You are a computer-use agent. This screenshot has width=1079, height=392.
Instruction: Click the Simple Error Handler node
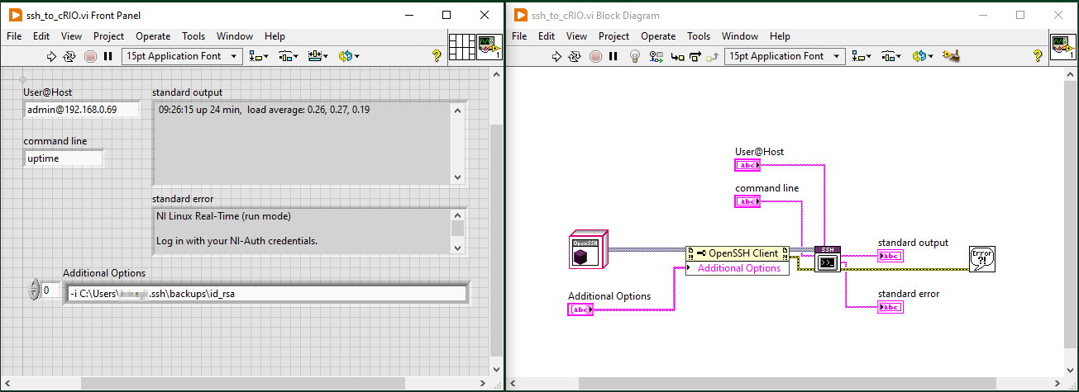tap(981, 259)
